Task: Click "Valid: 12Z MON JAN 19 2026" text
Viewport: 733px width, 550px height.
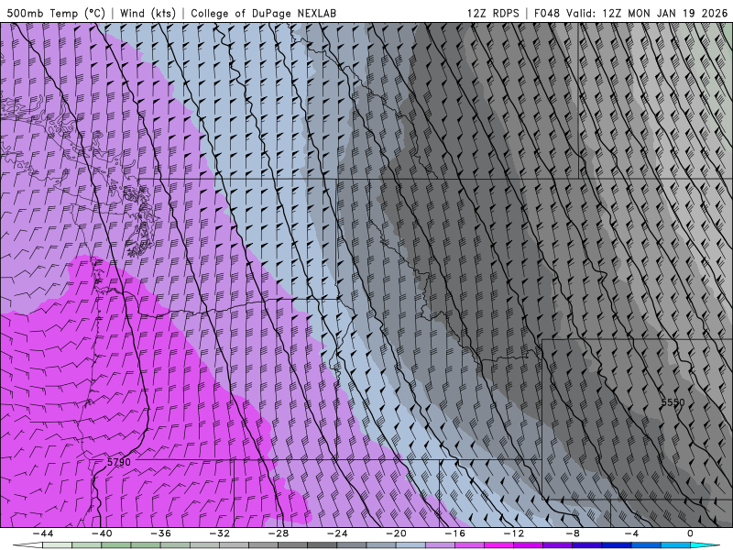Action: (x=647, y=13)
